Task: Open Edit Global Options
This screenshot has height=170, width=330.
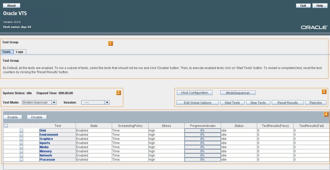Action: pos(198,103)
